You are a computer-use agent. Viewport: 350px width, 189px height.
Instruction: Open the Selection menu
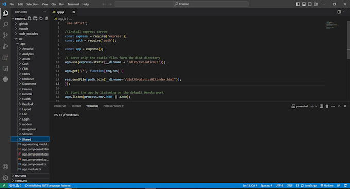[32, 4]
